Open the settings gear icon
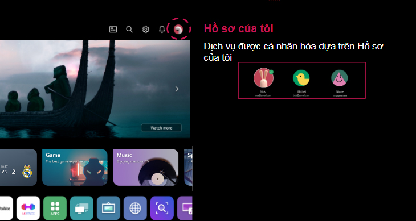The image size is (416, 221). tap(146, 30)
